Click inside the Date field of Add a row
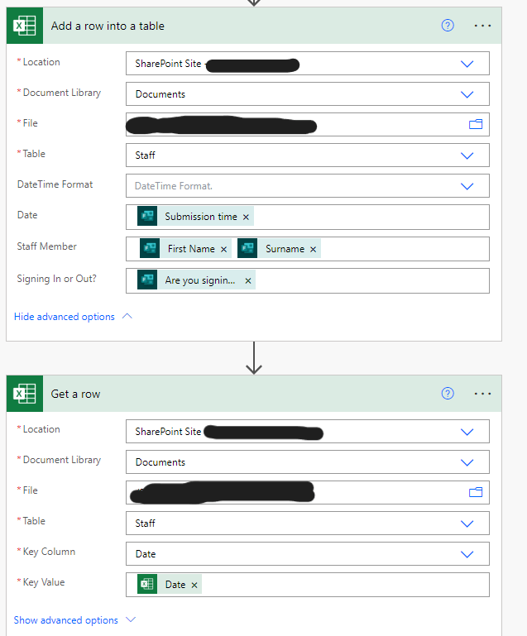Viewport: 527px width, 636px height. pyautogui.click(x=308, y=217)
